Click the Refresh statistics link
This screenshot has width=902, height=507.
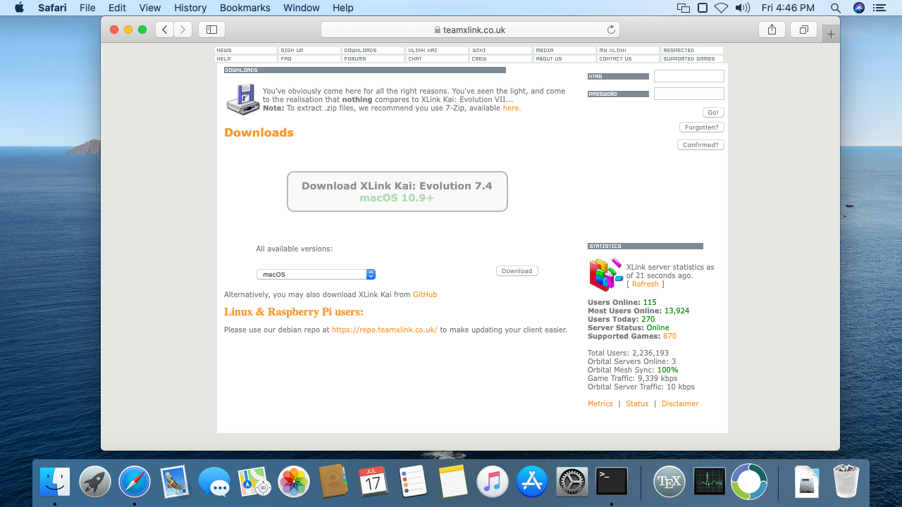point(645,284)
